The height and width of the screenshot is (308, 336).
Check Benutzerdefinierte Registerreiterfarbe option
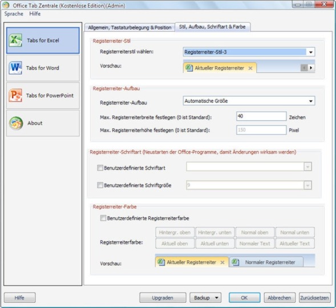coord(103,218)
